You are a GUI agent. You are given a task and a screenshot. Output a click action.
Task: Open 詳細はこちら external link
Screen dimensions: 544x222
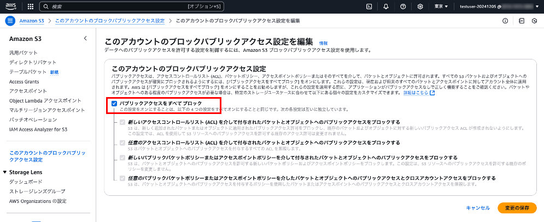(419, 93)
